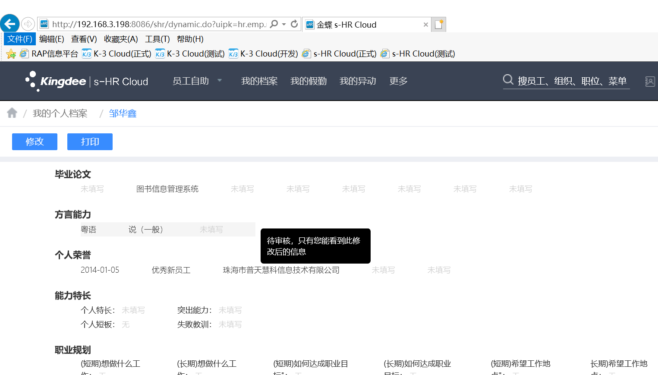
Task: Open a new browser tab
Action: [438, 25]
